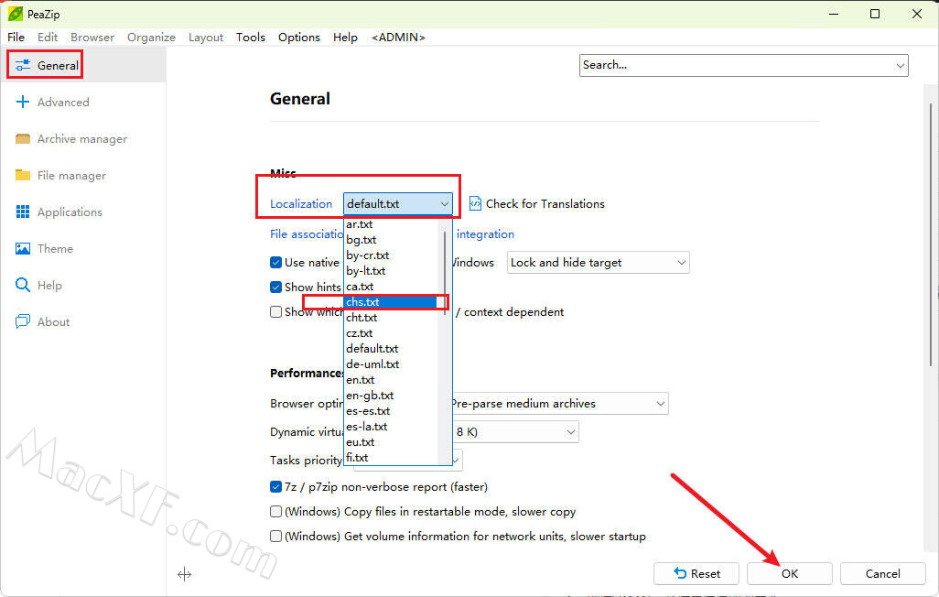Viewport: 939px width, 597px height.
Task: Select ca.txt in the language list
Action: point(391,287)
